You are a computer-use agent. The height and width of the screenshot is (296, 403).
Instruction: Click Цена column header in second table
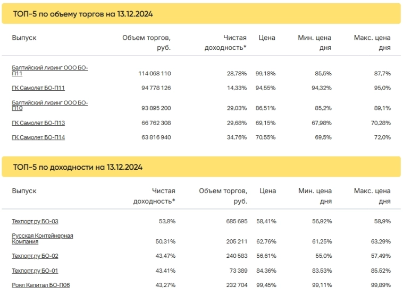point(267,191)
